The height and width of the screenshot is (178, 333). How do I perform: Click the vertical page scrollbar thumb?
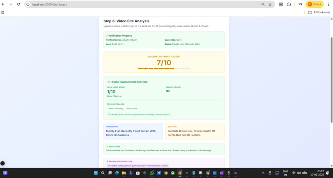[331, 80]
